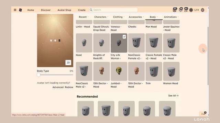Screen dimensions: 220x123
Task: Open the fifth Recommended head thumbnail
Action: tap(167, 109)
